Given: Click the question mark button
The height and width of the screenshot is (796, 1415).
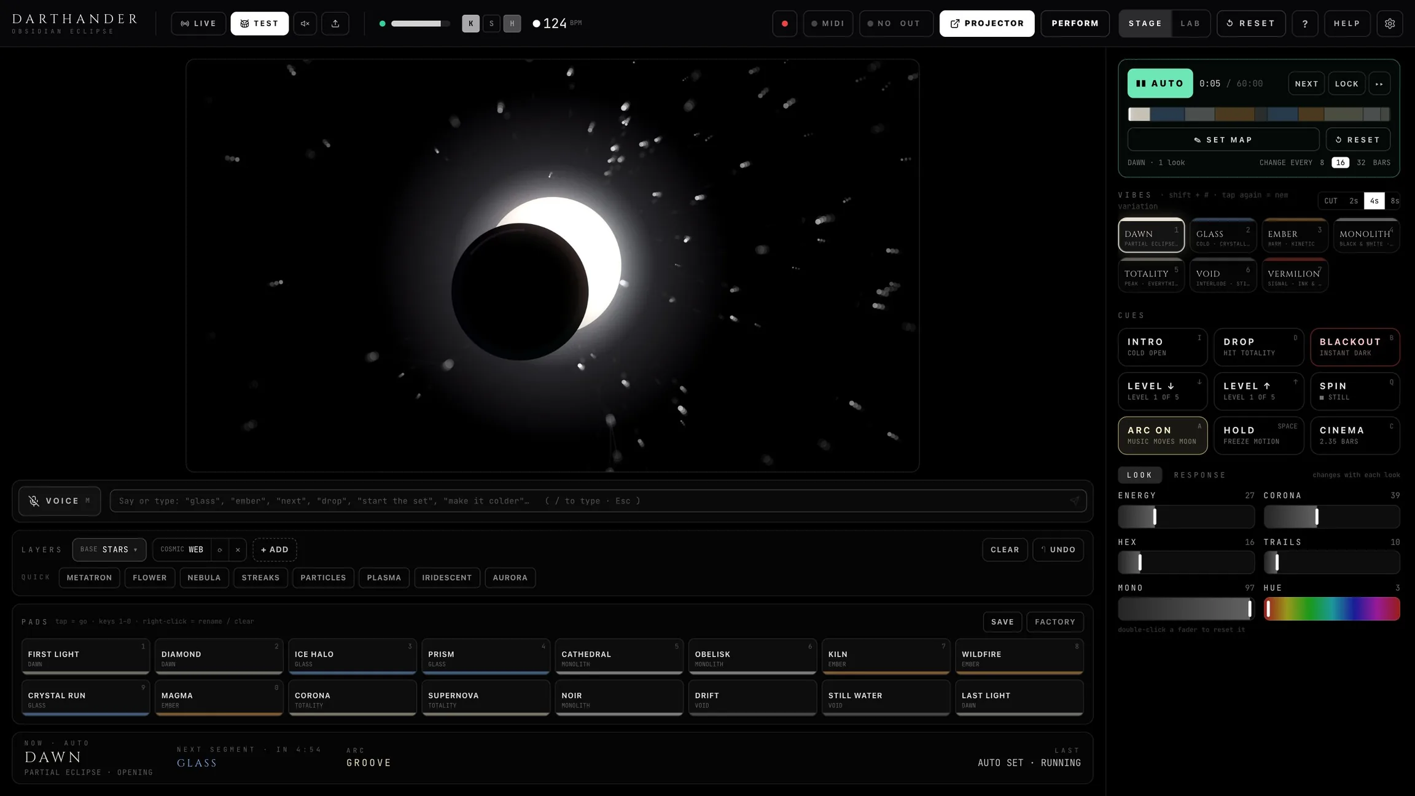Looking at the screenshot, I should [1305, 23].
